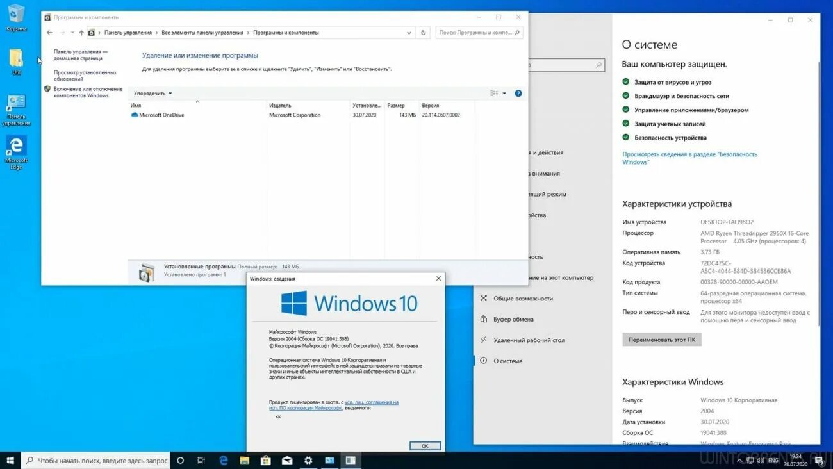The image size is (833, 469).
Task: Open Edge from the taskbar
Action: click(224, 460)
